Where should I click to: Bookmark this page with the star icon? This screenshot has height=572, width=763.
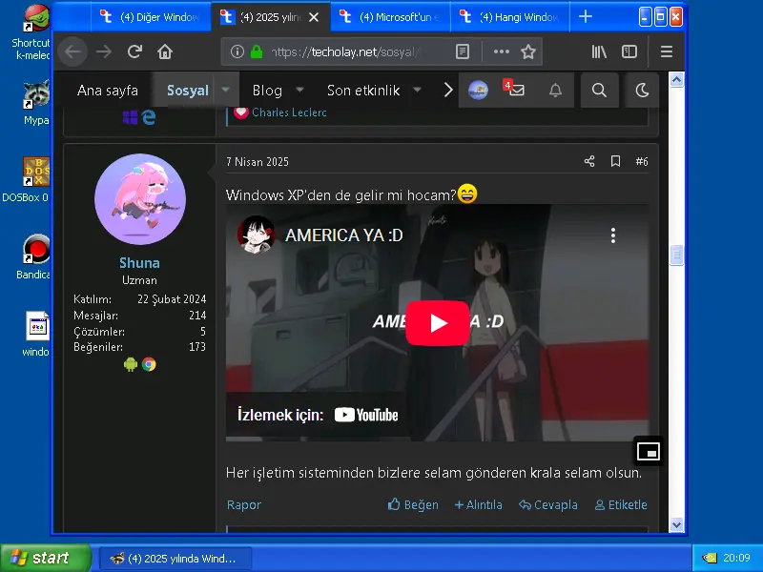click(x=528, y=51)
